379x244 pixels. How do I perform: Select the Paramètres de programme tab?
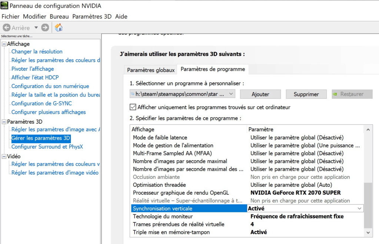[213, 69]
